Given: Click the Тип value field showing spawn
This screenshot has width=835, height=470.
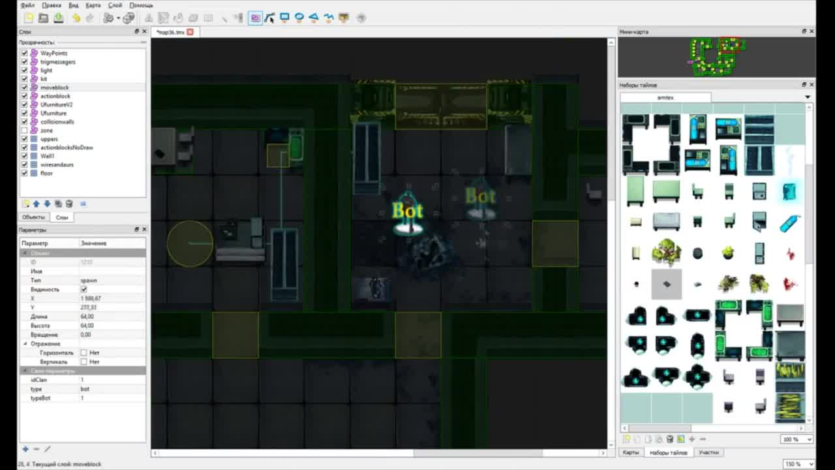Looking at the screenshot, I should click(x=112, y=280).
